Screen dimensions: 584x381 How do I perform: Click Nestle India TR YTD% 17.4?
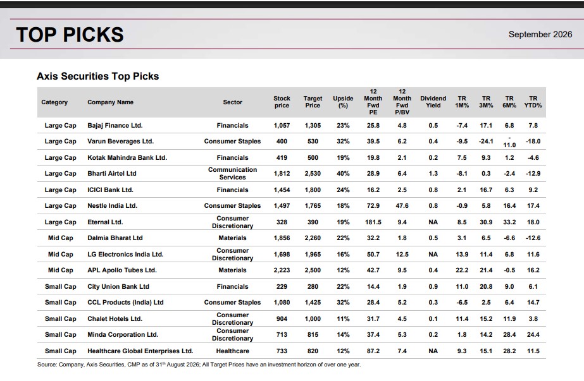533,206
